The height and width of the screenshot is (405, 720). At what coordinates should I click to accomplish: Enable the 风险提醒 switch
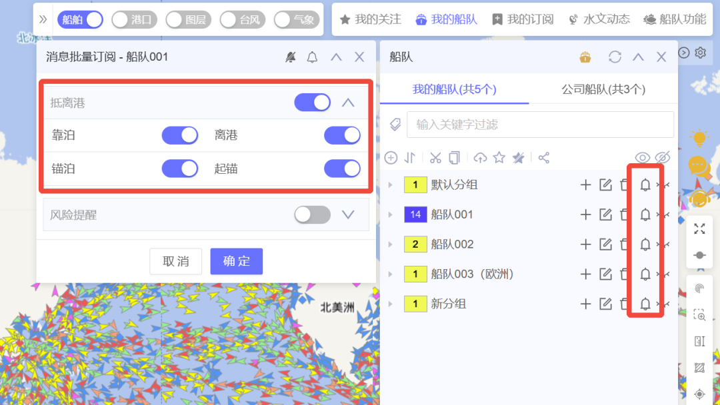click(x=312, y=214)
